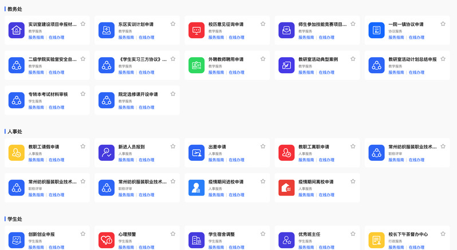Image resolution: width=457 pixels, height=250 pixels.
Task: Click the 师生参加技能竞赛项目 envelope icon
Action: coord(286,30)
